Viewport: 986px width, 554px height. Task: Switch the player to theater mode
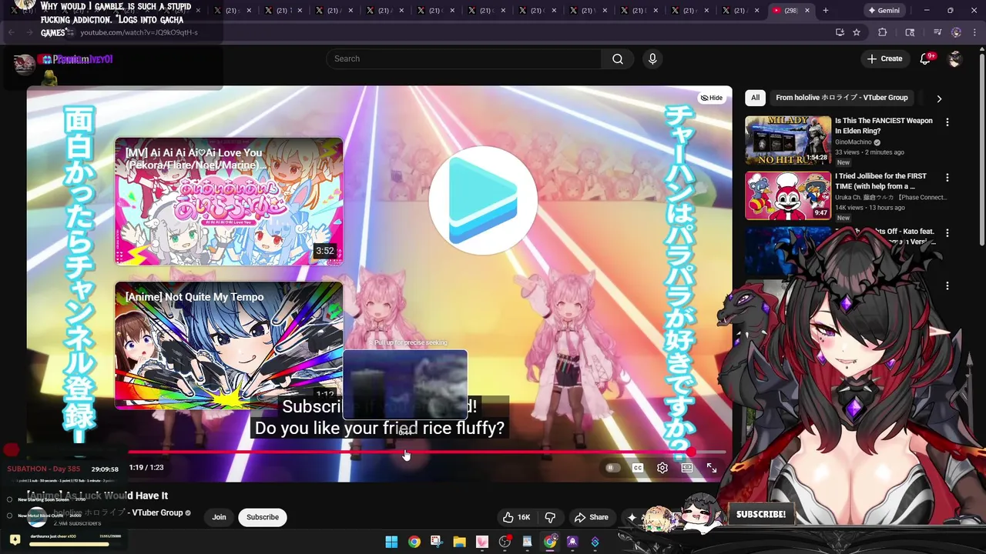point(687,468)
